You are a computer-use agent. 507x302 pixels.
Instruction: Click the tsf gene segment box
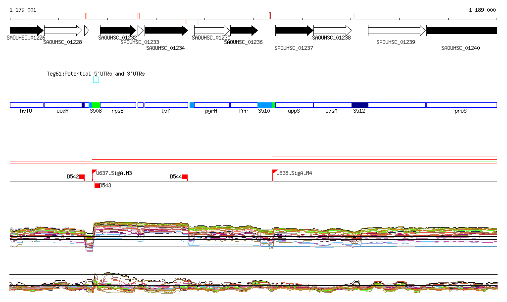click(166, 105)
